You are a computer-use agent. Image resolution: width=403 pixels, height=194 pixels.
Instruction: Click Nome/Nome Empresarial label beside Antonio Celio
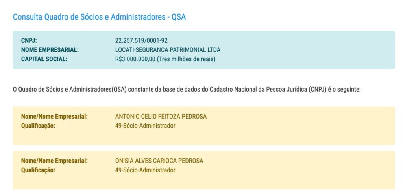pyautogui.click(x=54, y=117)
